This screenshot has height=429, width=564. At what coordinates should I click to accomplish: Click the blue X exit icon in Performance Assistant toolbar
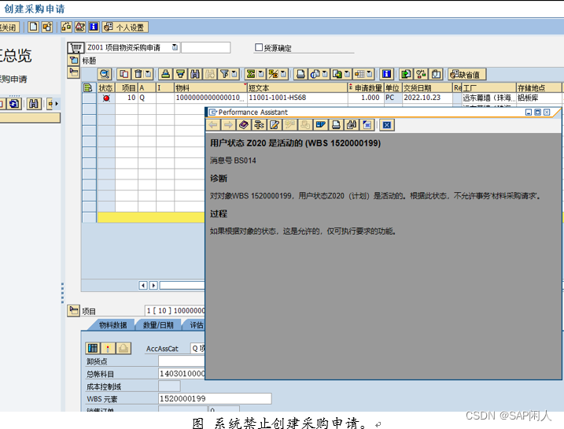pos(387,125)
